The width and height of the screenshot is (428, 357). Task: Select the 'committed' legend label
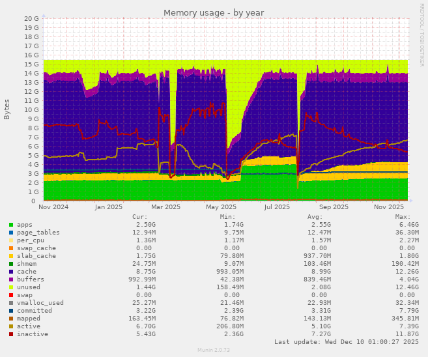tap(35, 311)
